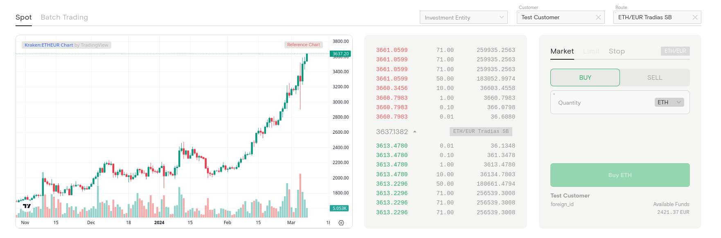Image resolution: width=721 pixels, height=238 pixels.
Task: Select the SELL side toggle
Action: (654, 78)
